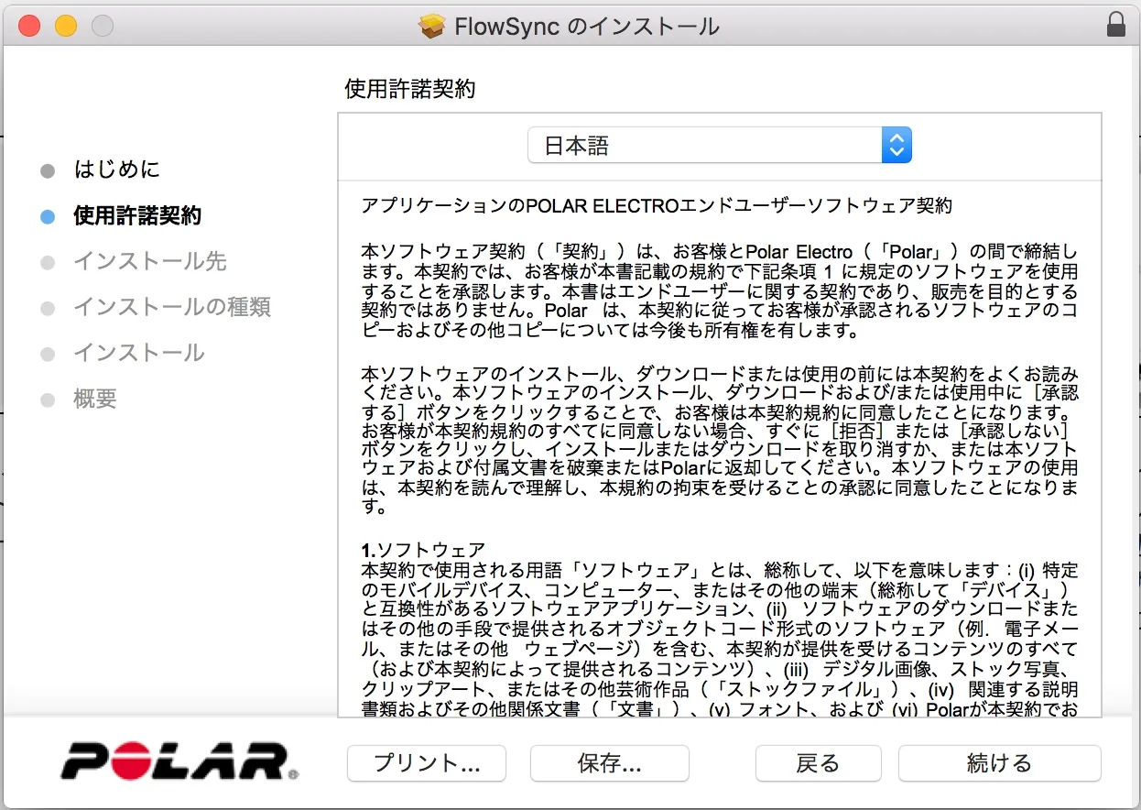
Task: Click the FlowSync のインストール window title
Action: pyautogui.click(x=586, y=27)
